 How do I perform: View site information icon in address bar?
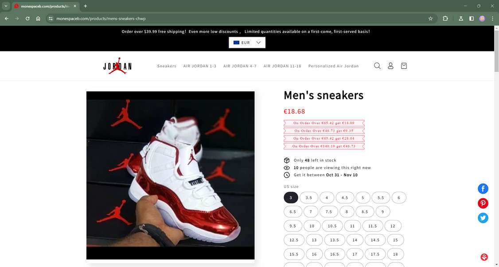51,19
